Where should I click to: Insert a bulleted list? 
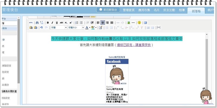(81, 23)
